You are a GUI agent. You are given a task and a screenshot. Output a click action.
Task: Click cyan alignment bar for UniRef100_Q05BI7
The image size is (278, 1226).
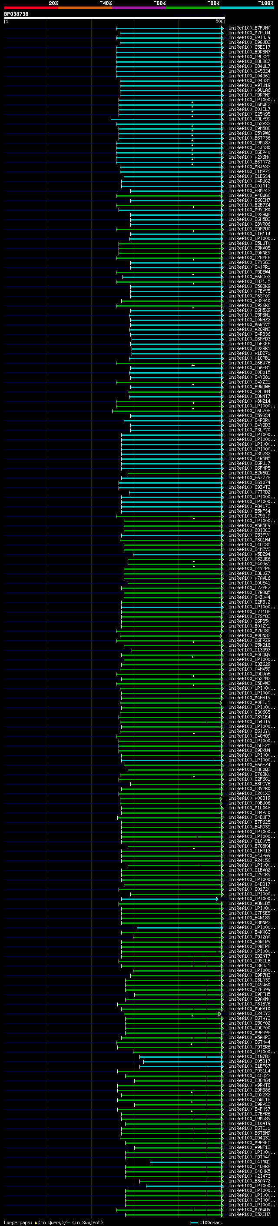point(183,1061)
